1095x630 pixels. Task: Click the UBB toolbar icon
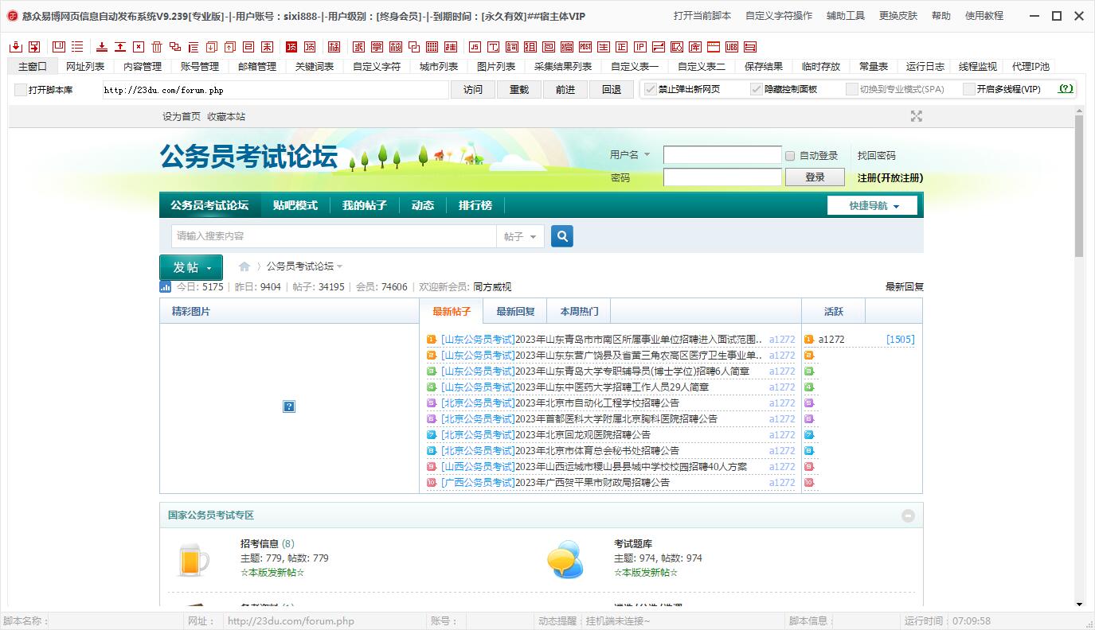tap(732, 47)
